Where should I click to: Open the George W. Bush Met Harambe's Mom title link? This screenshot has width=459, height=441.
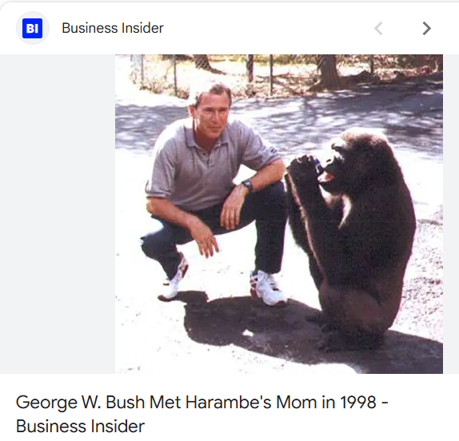202,414
